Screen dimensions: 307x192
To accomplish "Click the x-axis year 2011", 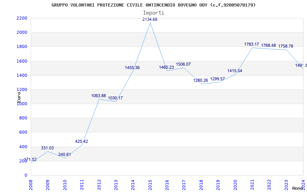I will click(x=82, y=185).
